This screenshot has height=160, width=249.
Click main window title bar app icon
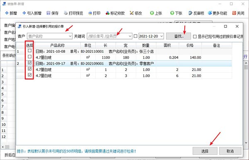click(x=4, y=4)
